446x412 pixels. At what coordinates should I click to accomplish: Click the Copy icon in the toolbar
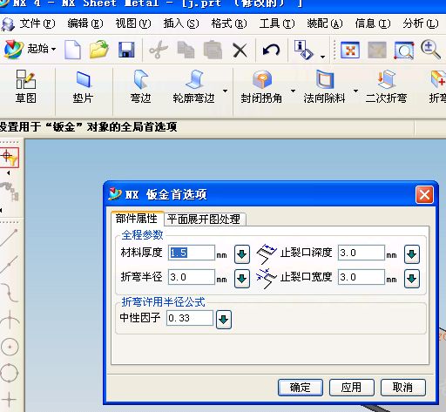pos(186,50)
